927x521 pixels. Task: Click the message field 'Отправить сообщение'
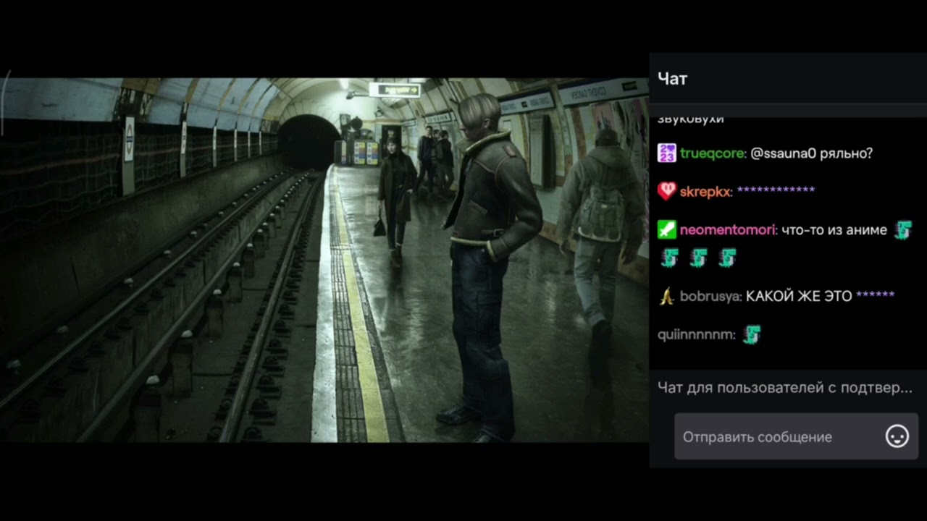796,436
